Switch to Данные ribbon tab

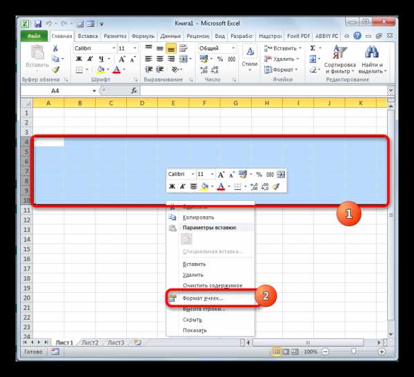[x=170, y=36]
